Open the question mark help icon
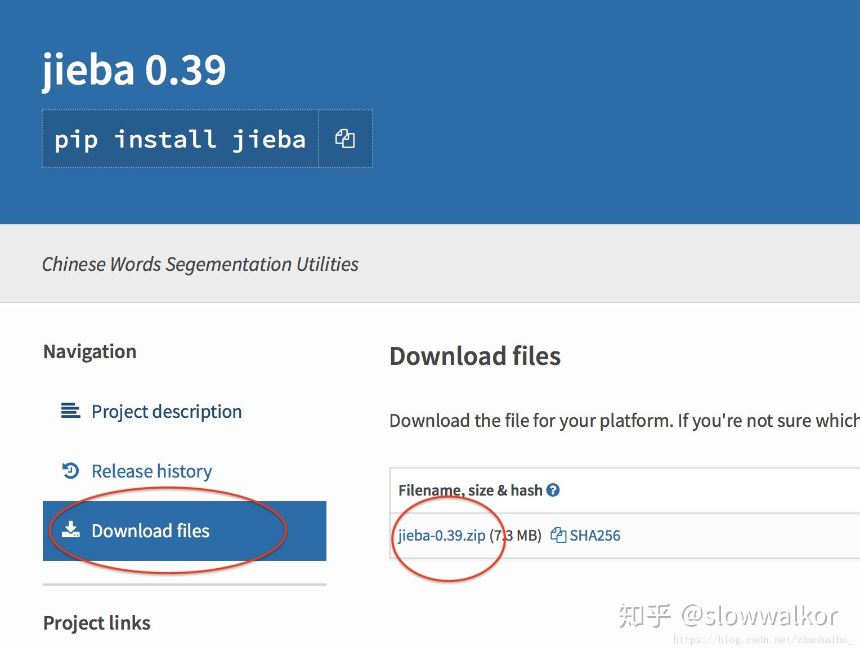Viewport: 860px width, 651px height. point(553,490)
